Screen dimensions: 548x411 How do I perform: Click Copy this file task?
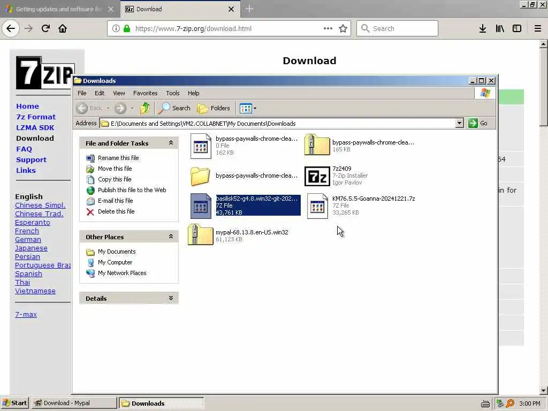115,179
